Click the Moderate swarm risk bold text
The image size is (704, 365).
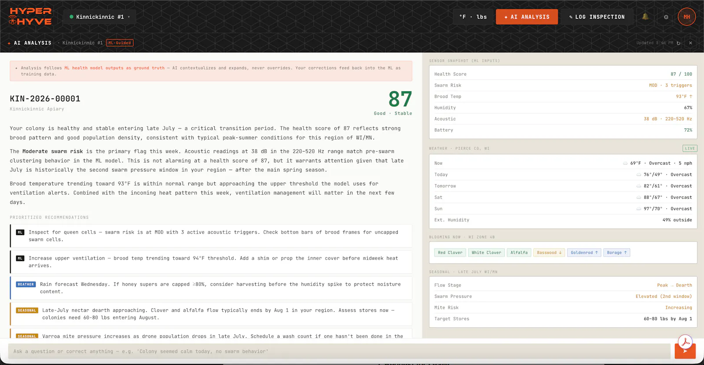coord(53,152)
